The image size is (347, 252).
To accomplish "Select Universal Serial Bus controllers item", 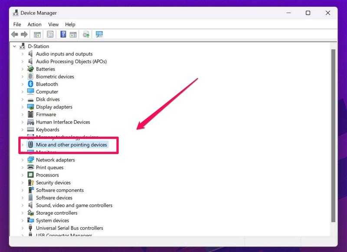I will point(69,228).
